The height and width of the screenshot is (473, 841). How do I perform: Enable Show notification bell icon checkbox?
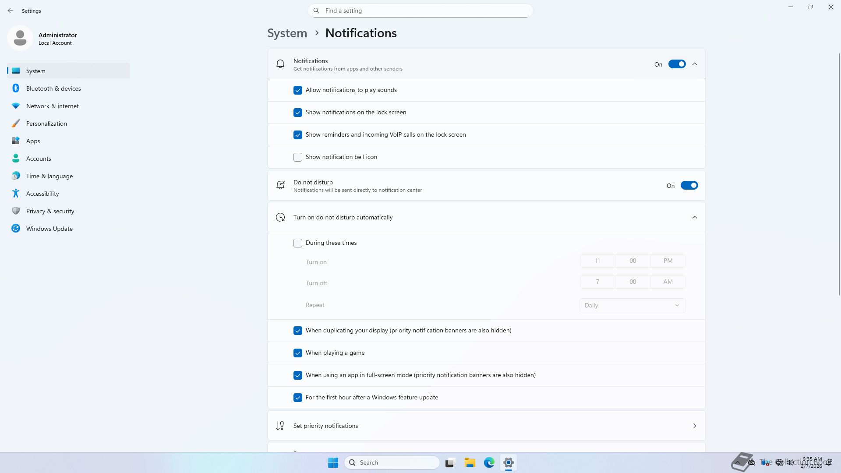[x=298, y=157]
